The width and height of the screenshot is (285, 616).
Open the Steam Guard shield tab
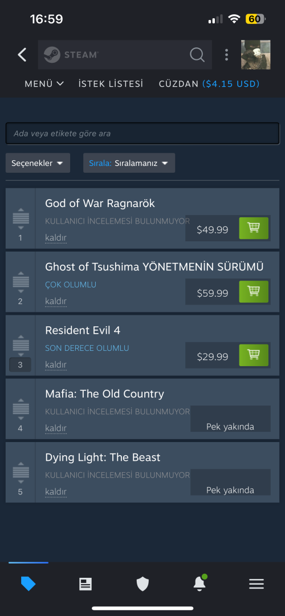(x=142, y=584)
